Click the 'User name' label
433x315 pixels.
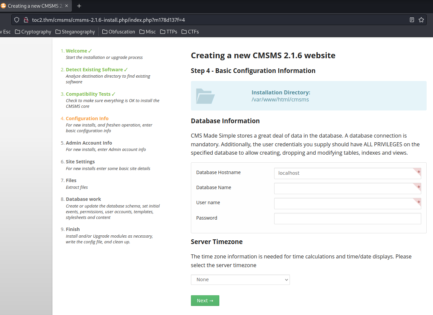[208, 203]
